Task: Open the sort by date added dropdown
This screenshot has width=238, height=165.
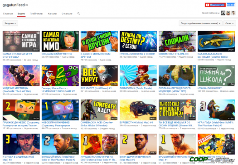Action: pos(200,23)
